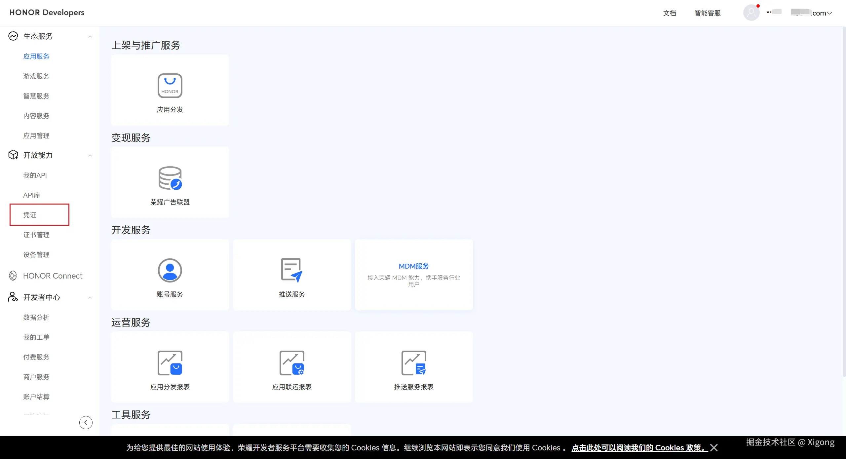Collapse the 生态服务 sidebar section
This screenshot has height=459, width=846.
tap(90, 36)
